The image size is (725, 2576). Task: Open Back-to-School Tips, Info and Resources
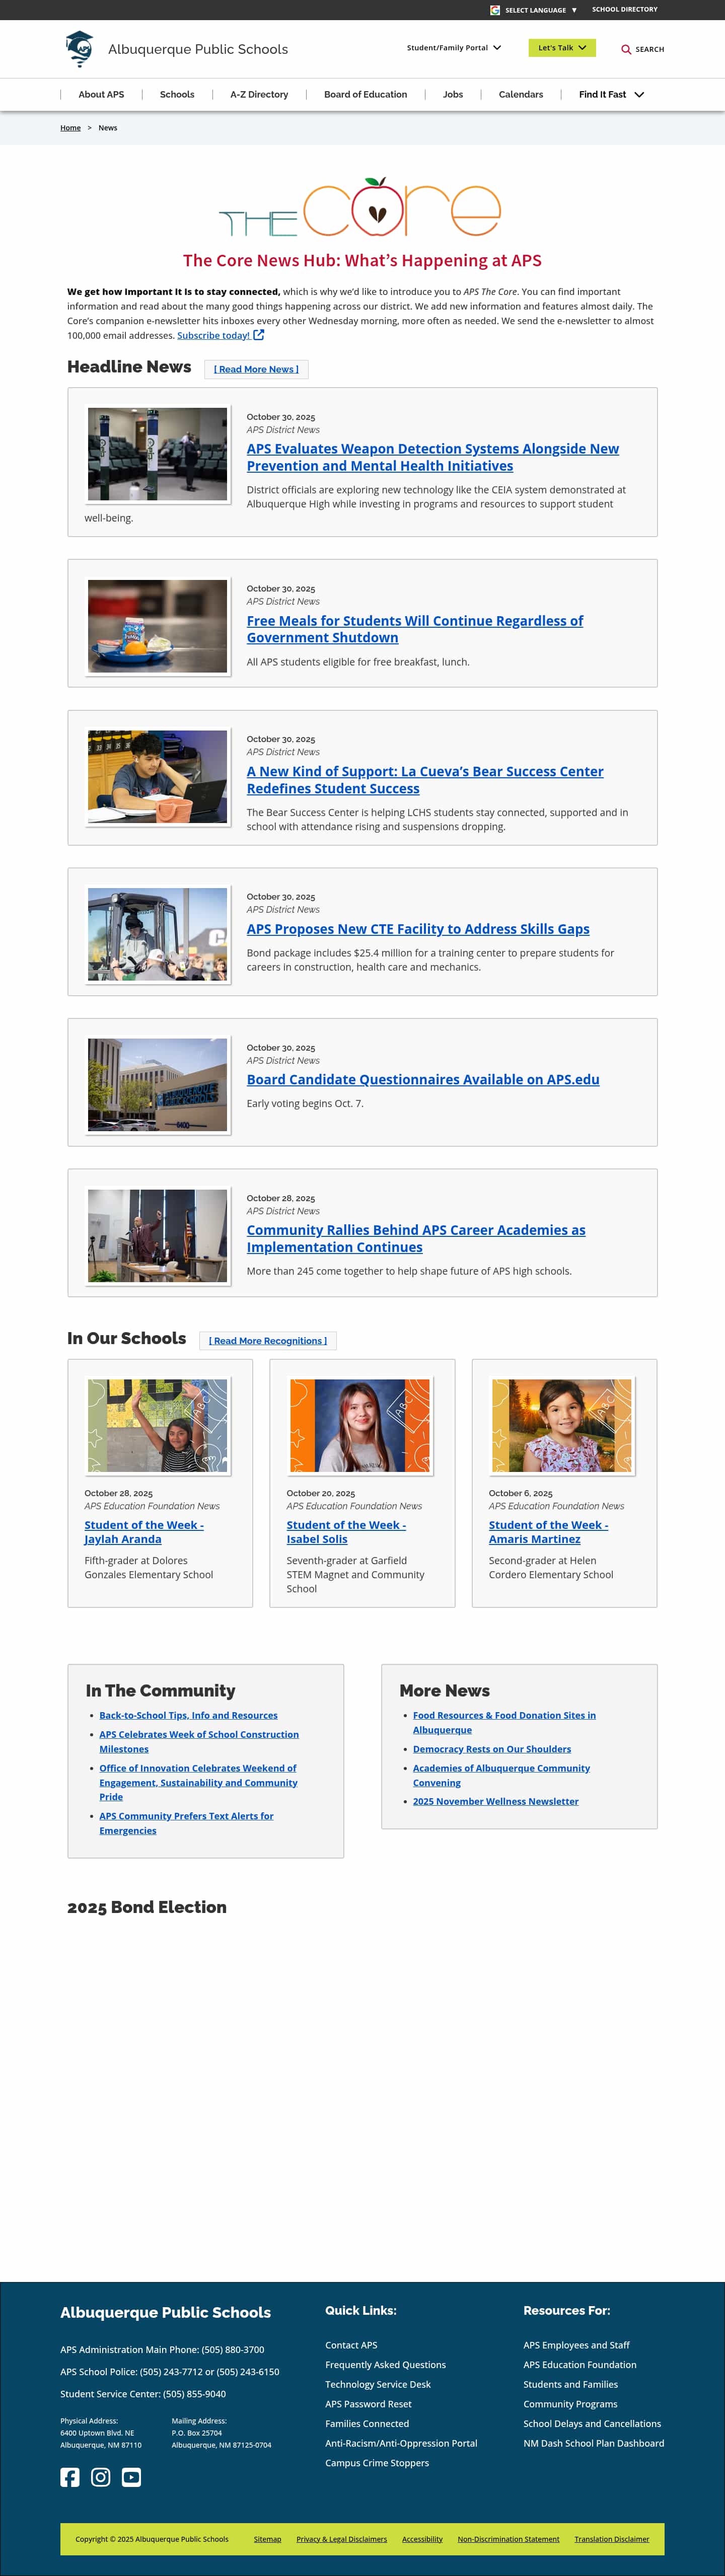[x=188, y=1716]
